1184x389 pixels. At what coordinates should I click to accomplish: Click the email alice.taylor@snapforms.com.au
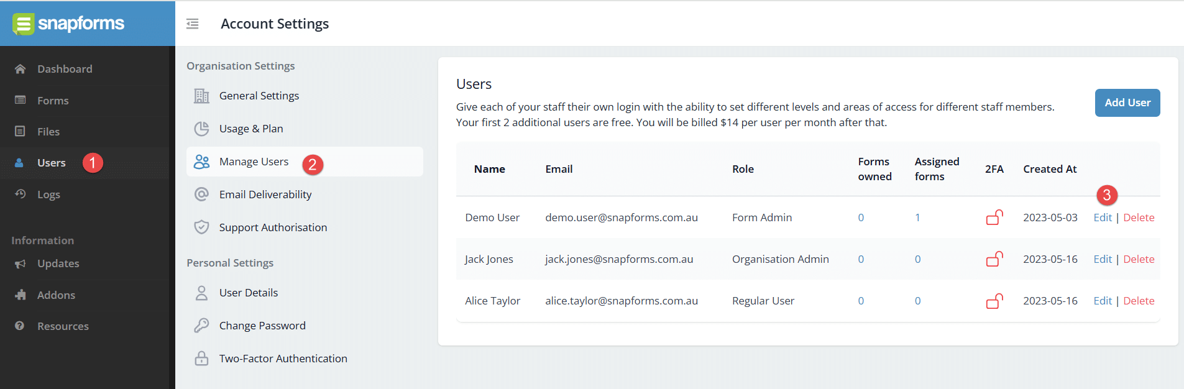(622, 301)
